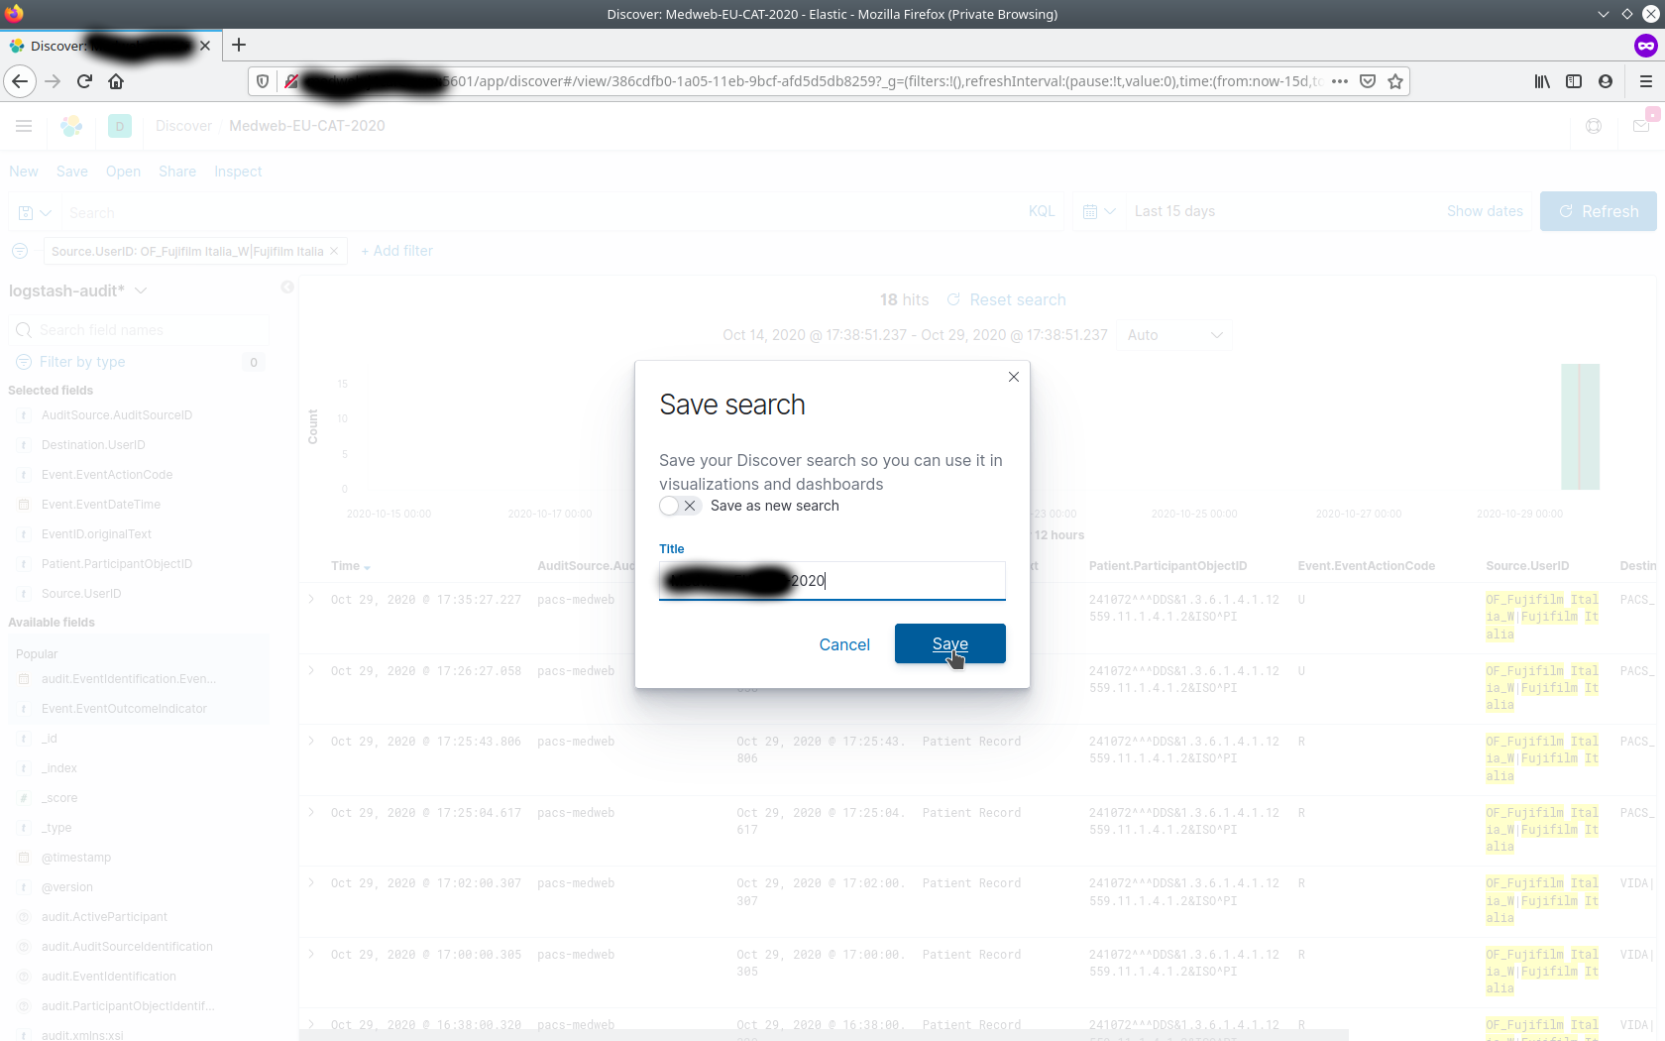
Task: Open the date quick menu calendar dropdown
Action: [x=1099, y=211]
